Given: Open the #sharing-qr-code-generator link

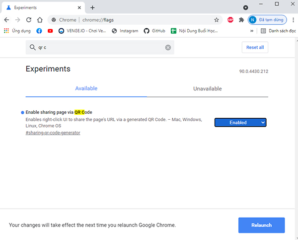Looking at the screenshot, I should pyautogui.click(x=53, y=133).
